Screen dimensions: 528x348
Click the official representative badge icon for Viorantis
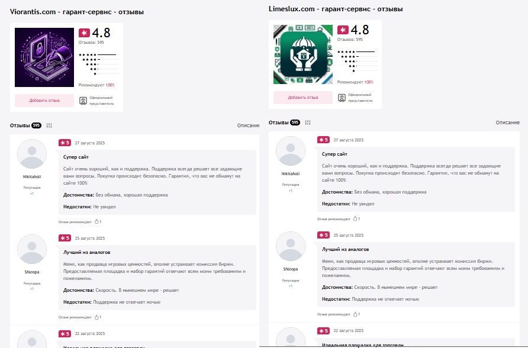[x=83, y=101]
